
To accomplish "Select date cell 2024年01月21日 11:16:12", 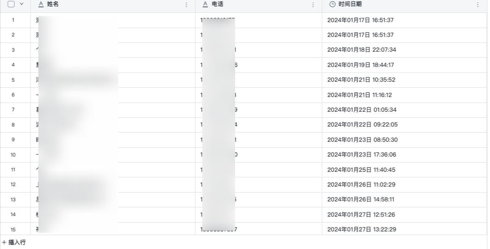I will coord(404,95).
